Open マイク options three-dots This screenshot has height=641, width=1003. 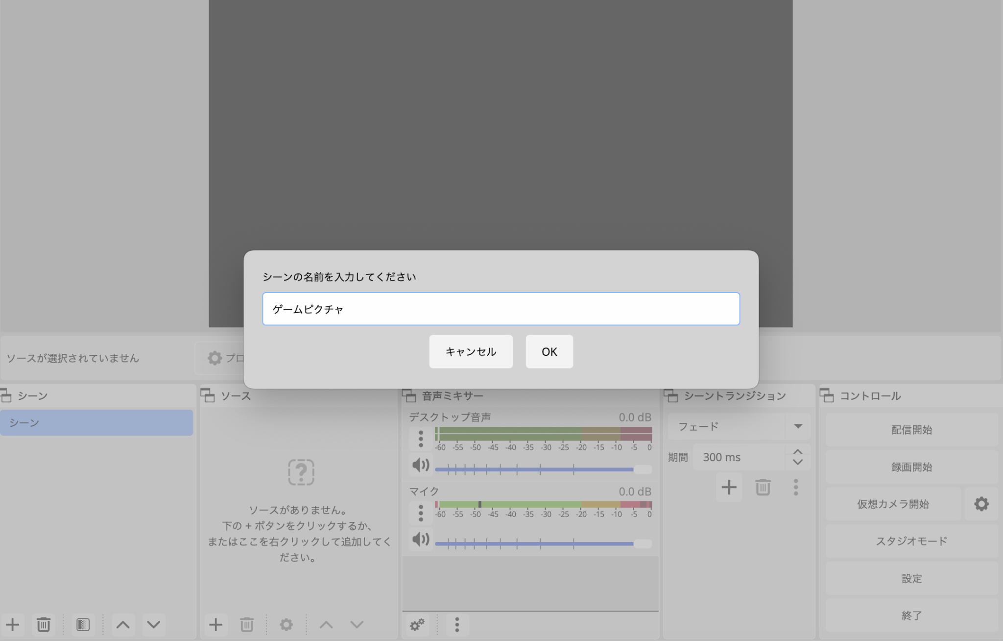point(421,513)
